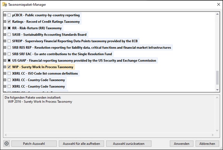Enable the SRB RES REP checkbox
Viewport: 223px width, 150px height.
9,48
